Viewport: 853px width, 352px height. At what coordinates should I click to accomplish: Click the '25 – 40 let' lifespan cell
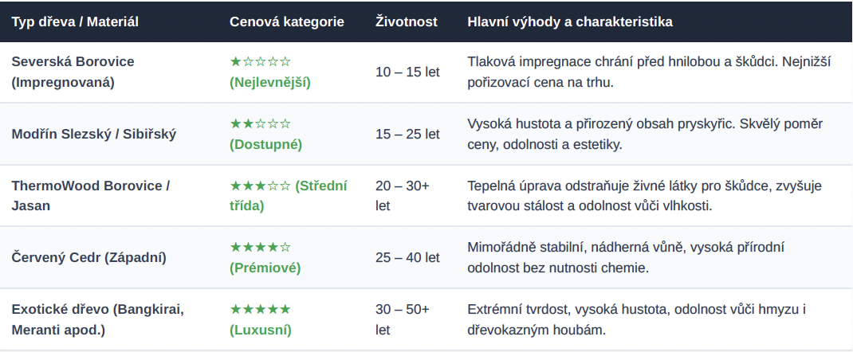tap(407, 257)
